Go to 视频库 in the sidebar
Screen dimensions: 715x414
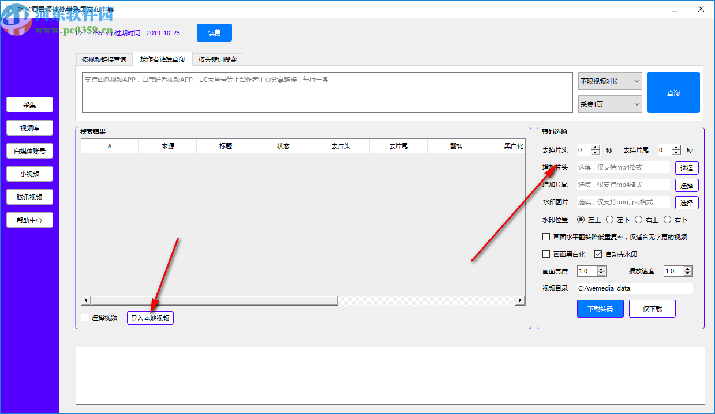click(29, 128)
